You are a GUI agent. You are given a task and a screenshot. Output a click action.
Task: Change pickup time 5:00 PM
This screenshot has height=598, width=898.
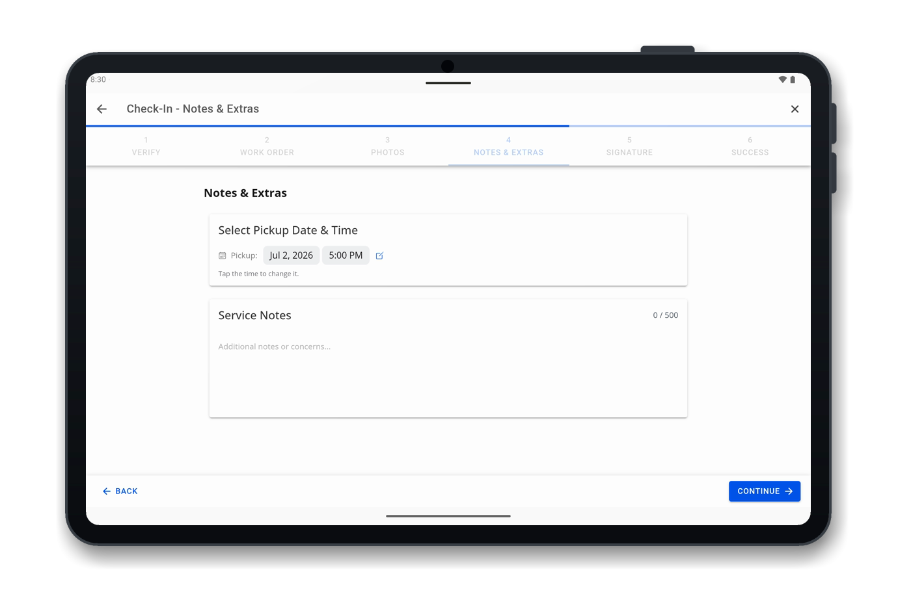346,255
